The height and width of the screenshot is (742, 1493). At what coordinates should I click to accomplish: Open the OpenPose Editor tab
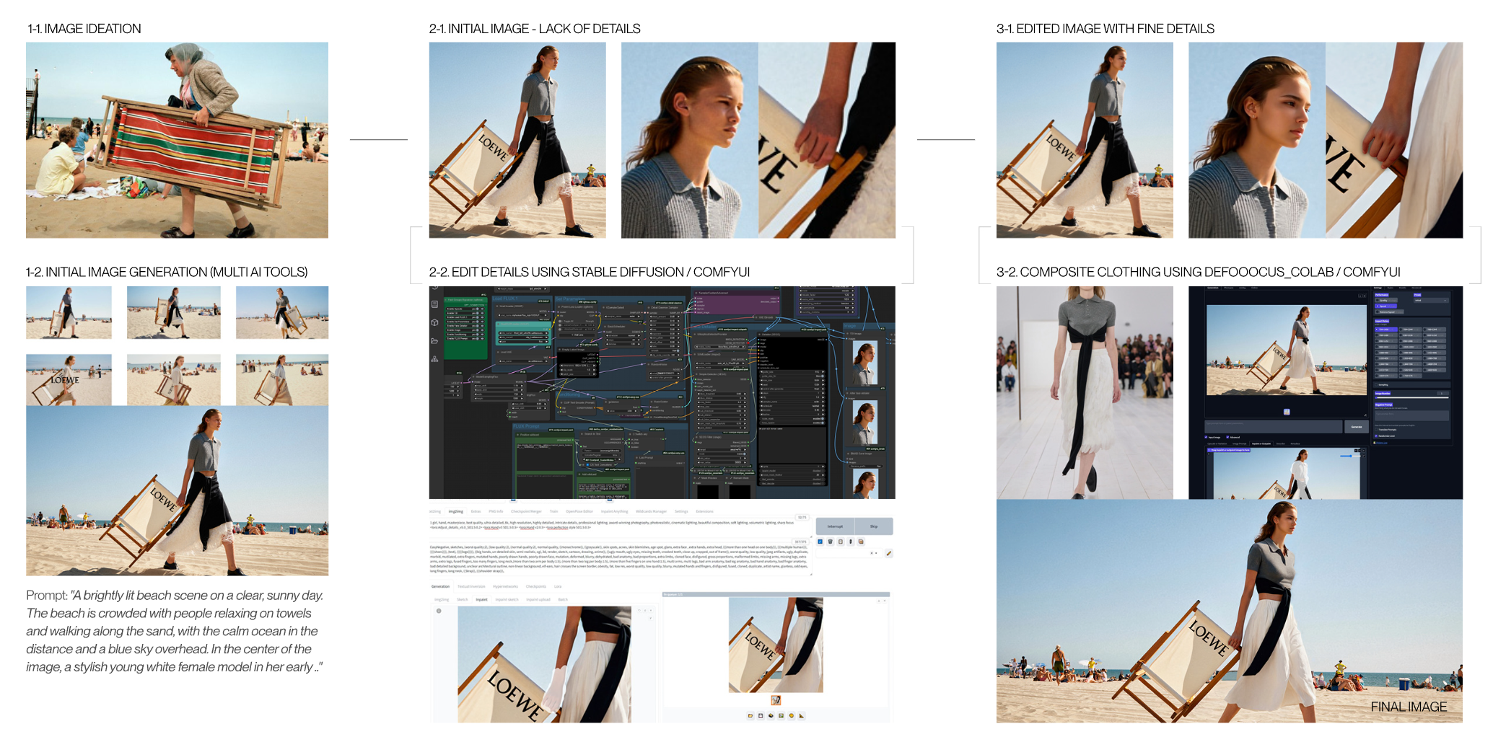(579, 511)
